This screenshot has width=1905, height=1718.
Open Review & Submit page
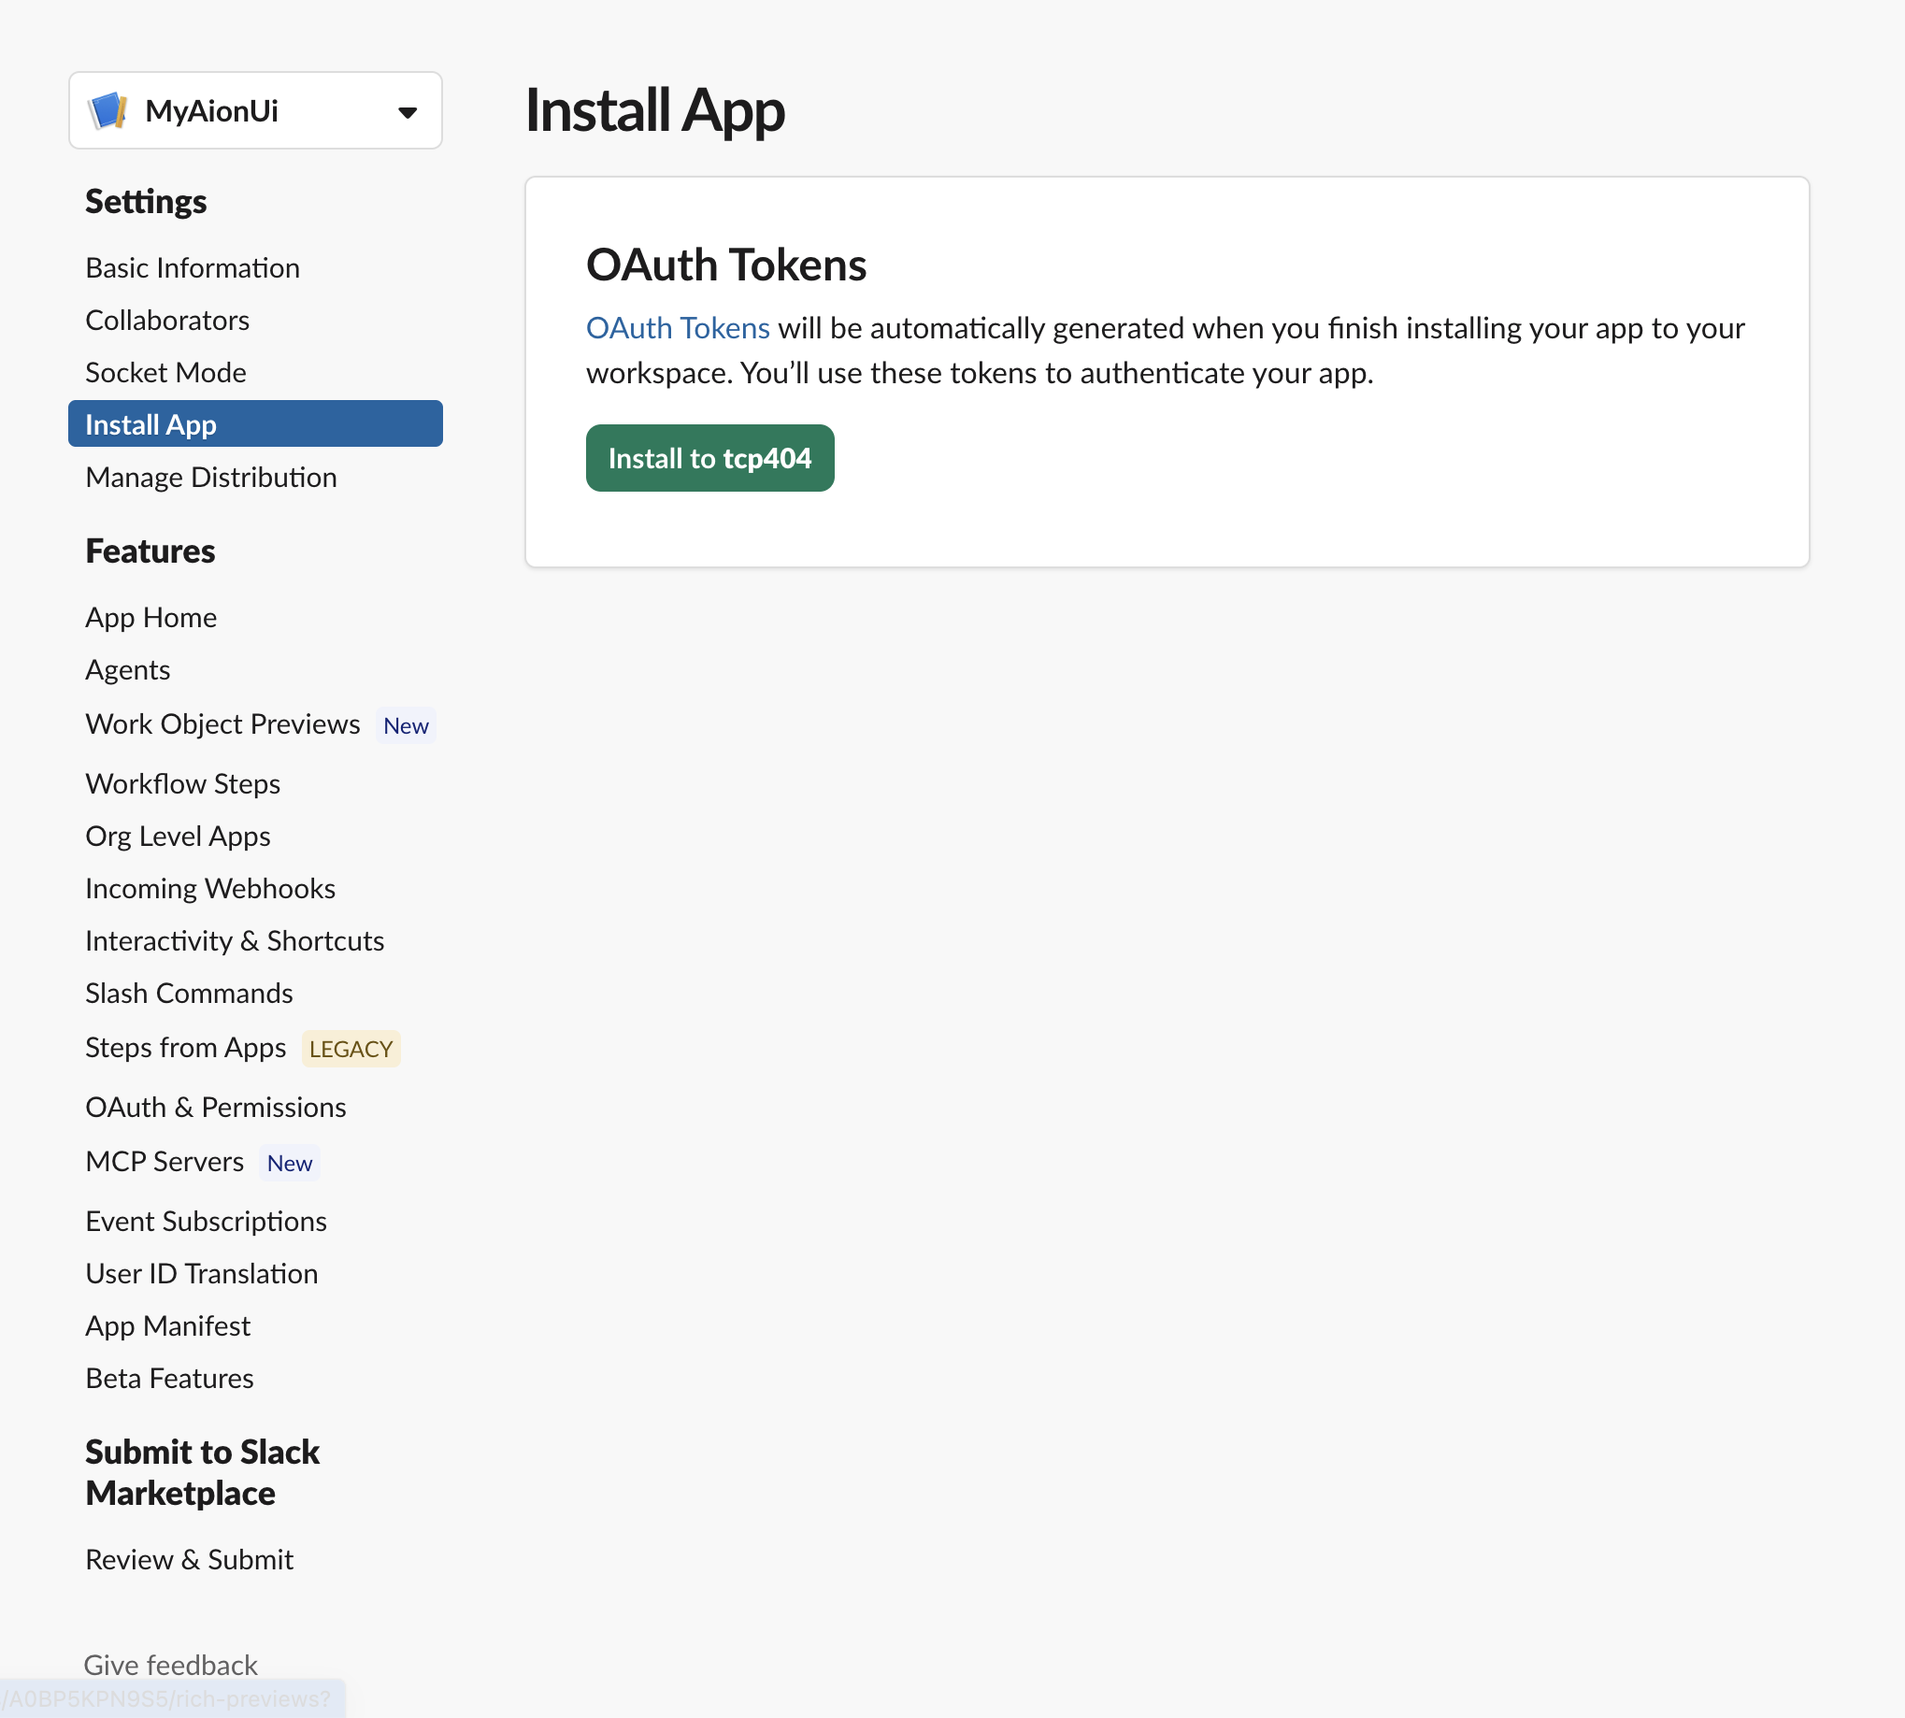pos(189,1559)
